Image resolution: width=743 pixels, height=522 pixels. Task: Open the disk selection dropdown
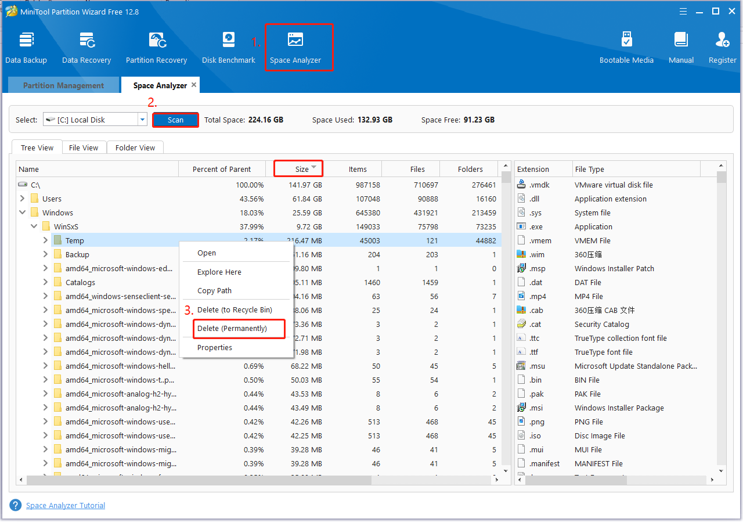(x=141, y=119)
